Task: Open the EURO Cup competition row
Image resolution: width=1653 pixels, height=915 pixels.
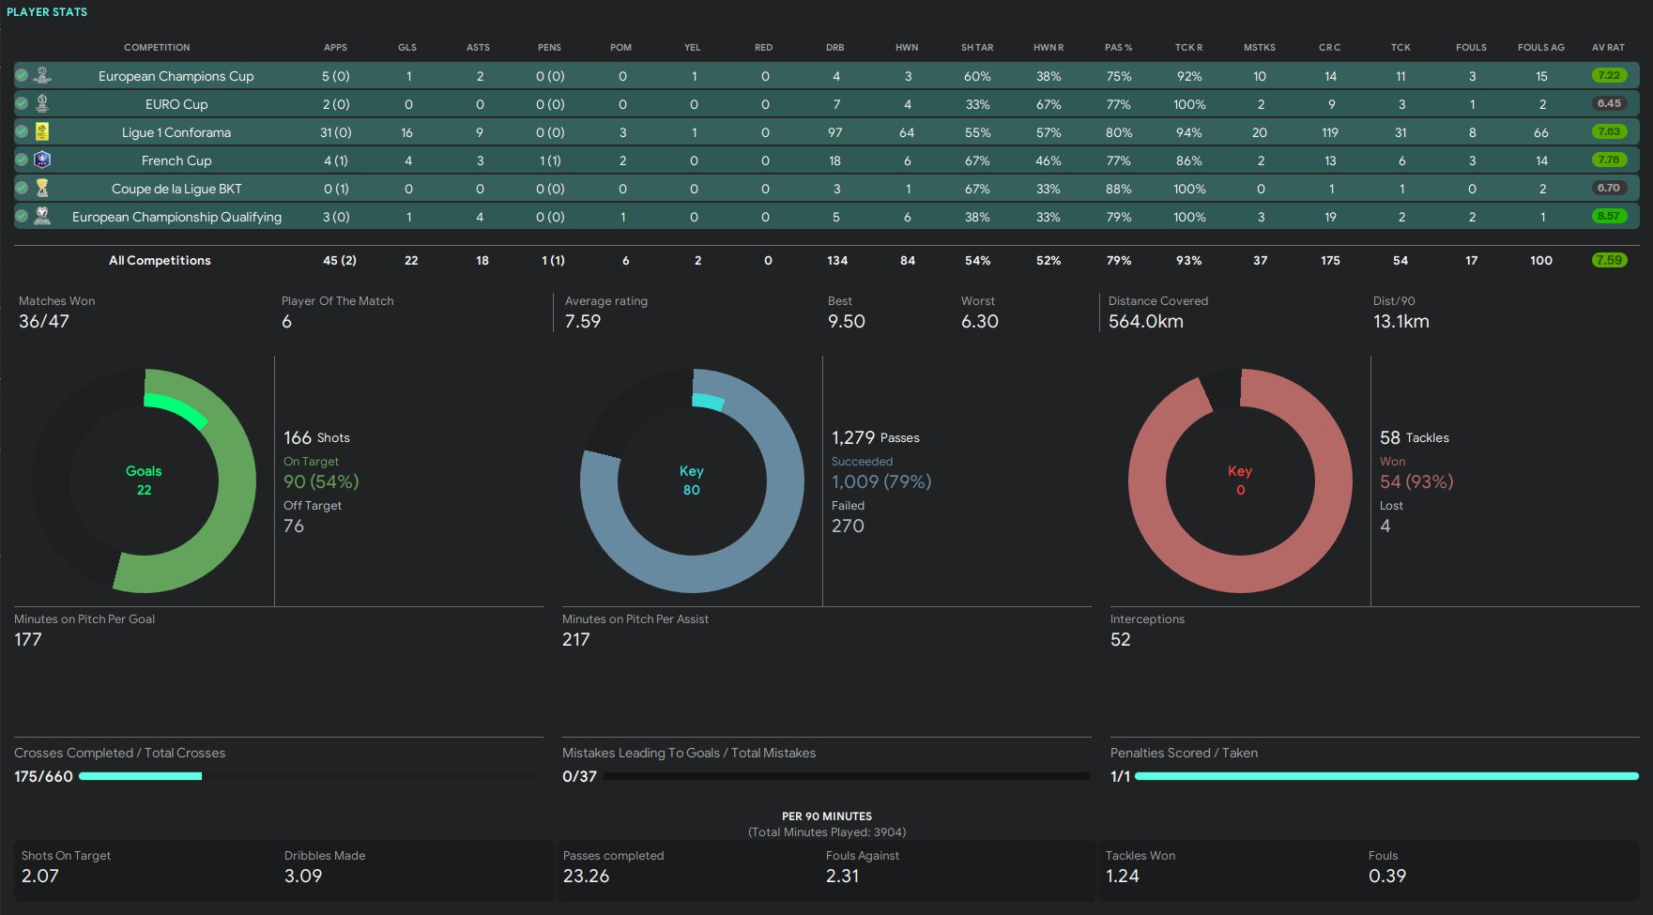Action: (176, 104)
